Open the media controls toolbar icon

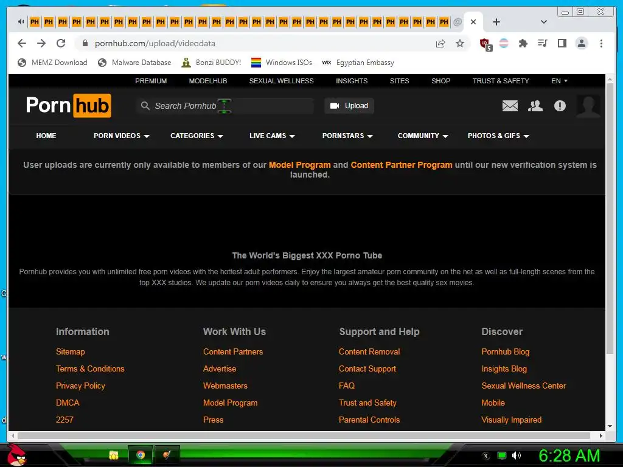click(542, 43)
